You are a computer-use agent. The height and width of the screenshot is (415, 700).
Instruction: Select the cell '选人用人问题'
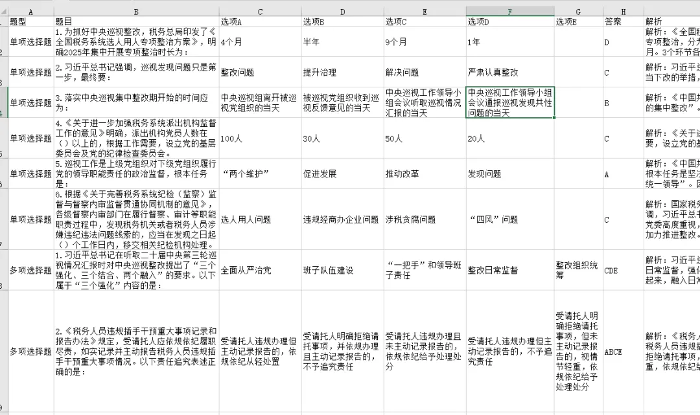click(261, 219)
